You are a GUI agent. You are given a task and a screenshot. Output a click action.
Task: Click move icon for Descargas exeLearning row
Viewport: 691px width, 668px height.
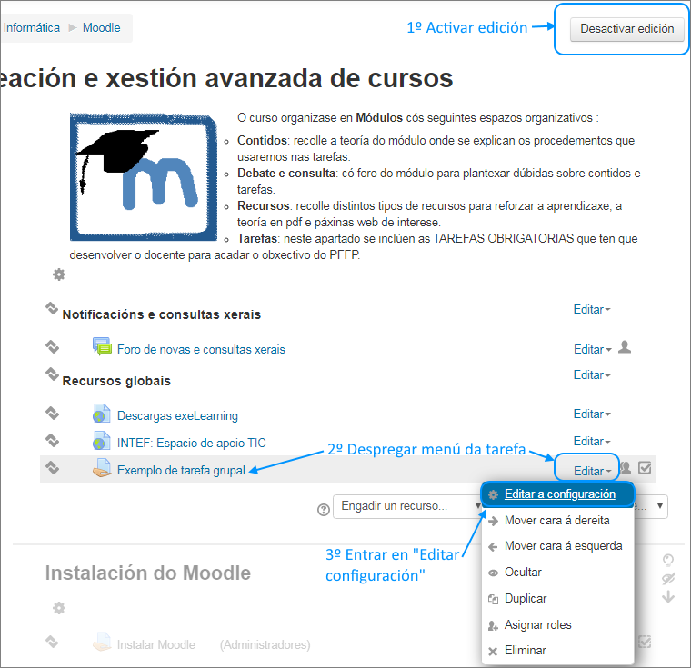pyautogui.click(x=52, y=414)
